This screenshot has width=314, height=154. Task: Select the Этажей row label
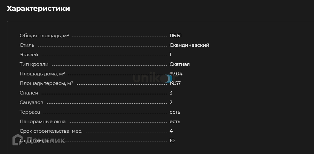click(29, 55)
